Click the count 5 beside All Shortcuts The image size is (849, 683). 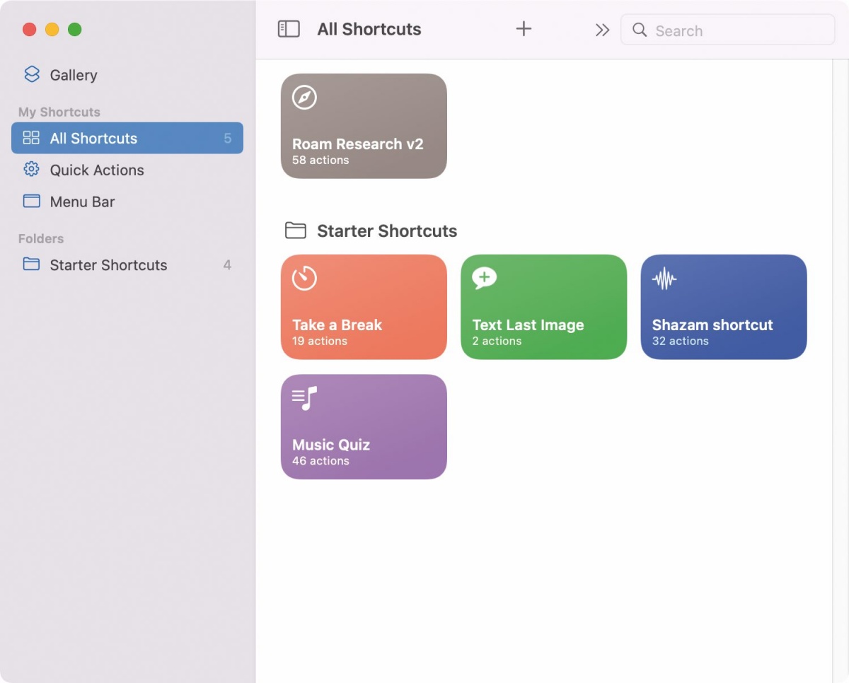228,139
